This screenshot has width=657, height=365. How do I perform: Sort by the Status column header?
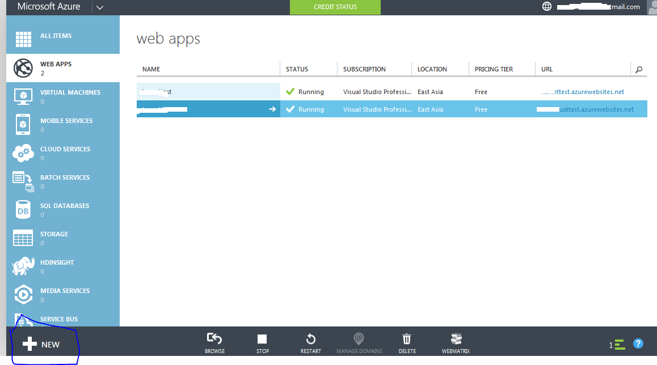297,69
